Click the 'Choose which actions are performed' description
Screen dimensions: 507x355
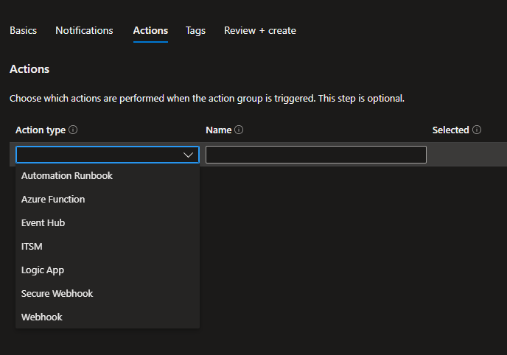click(x=207, y=98)
